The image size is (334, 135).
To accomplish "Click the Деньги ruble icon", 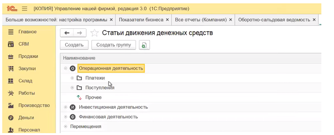I will [x=11, y=118].
